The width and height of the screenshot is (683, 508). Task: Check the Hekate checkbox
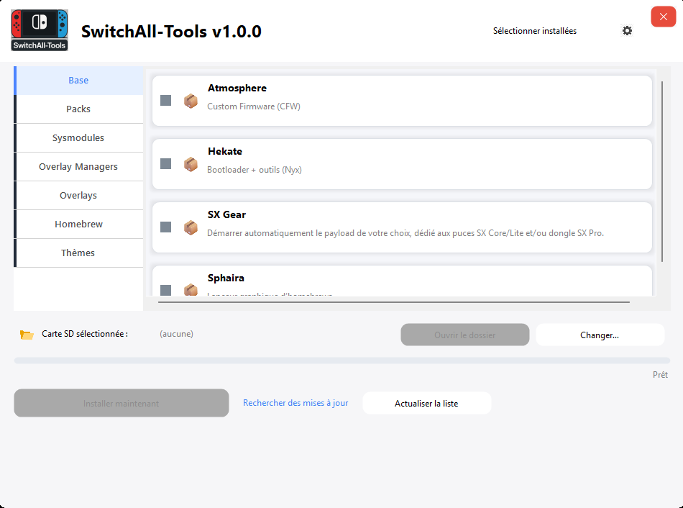(x=165, y=164)
